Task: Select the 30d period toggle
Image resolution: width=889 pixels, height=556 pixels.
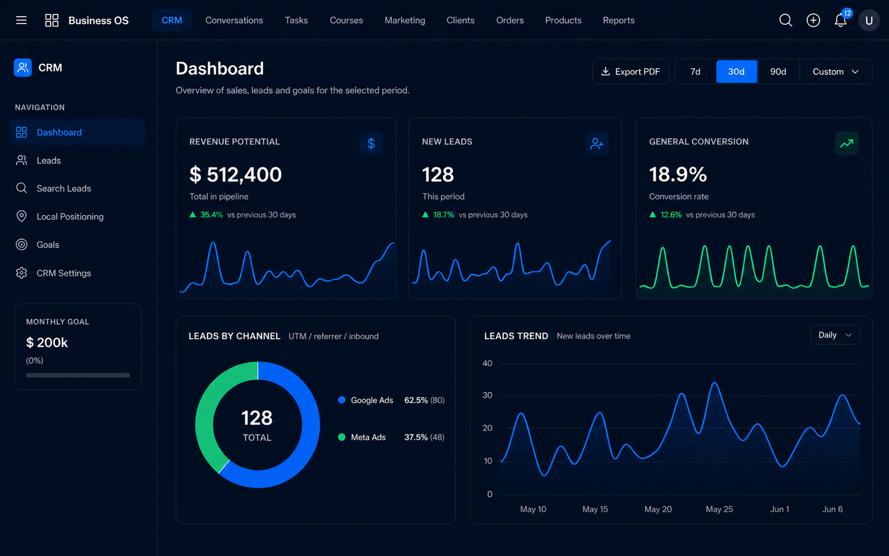Action: tap(736, 72)
